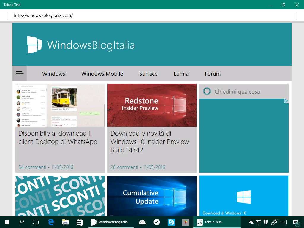Open the Forum menu item
This screenshot has height=228, width=304.
[x=213, y=74]
